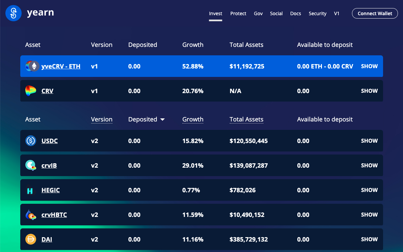Screen dimensions: 403x252
Task: Sort the v2 table by Version header
Action: 101,119
